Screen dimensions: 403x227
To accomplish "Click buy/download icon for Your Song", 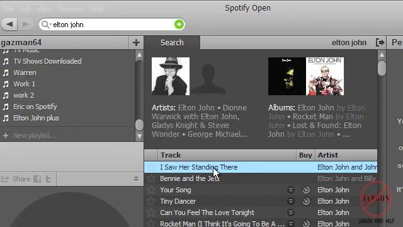I will 306,190.
